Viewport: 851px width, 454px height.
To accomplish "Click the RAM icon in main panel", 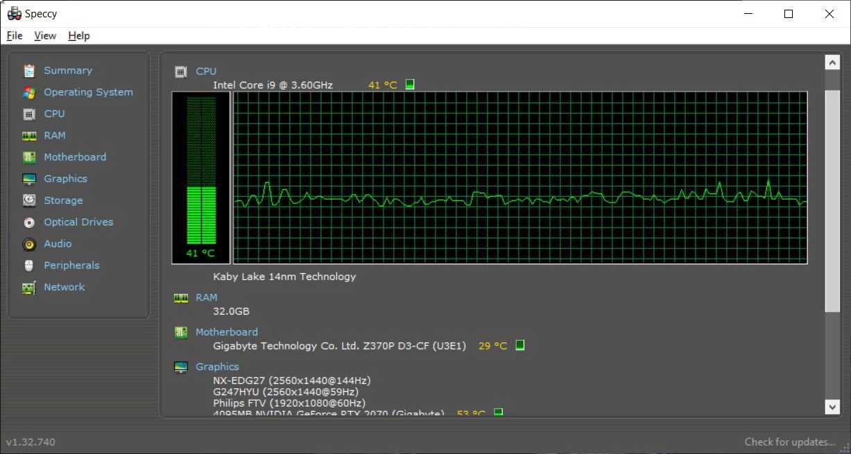I will click(181, 297).
